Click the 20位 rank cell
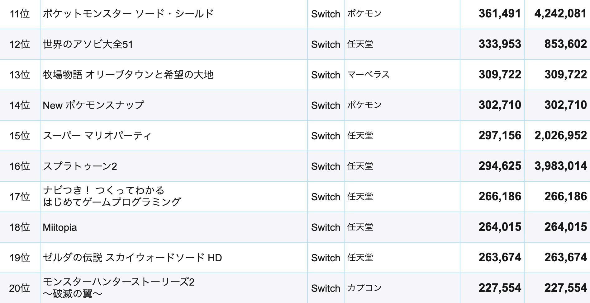This screenshot has height=303, width=590. (20, 288)
